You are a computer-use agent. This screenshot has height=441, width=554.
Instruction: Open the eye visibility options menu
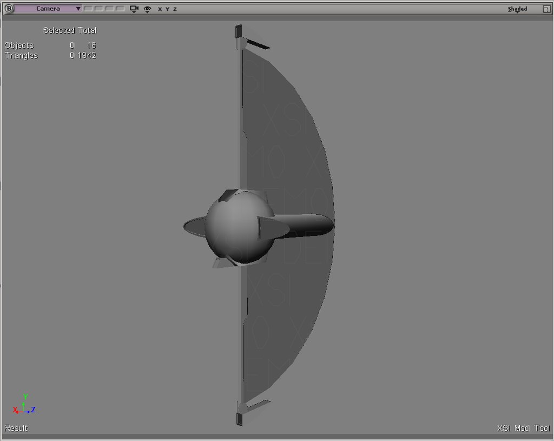click(x=147, y=9)
